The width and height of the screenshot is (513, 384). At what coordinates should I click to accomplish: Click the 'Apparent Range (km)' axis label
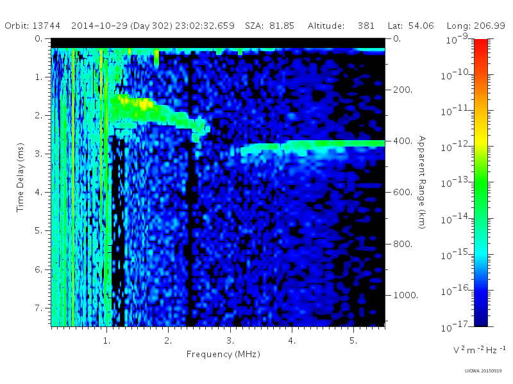click(422, 182)
